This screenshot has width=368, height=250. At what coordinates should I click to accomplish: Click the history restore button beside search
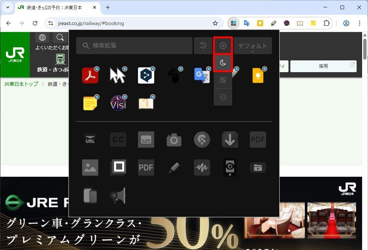click(203, 46)
